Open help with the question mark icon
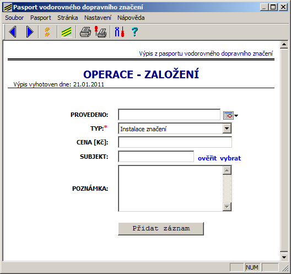The image size is (291, 274). [x=134, y=32]
